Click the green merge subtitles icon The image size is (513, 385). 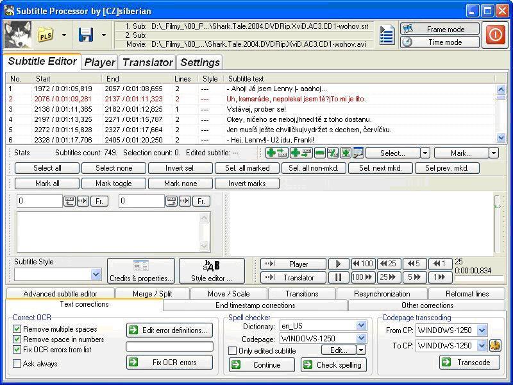pos(346,153)
